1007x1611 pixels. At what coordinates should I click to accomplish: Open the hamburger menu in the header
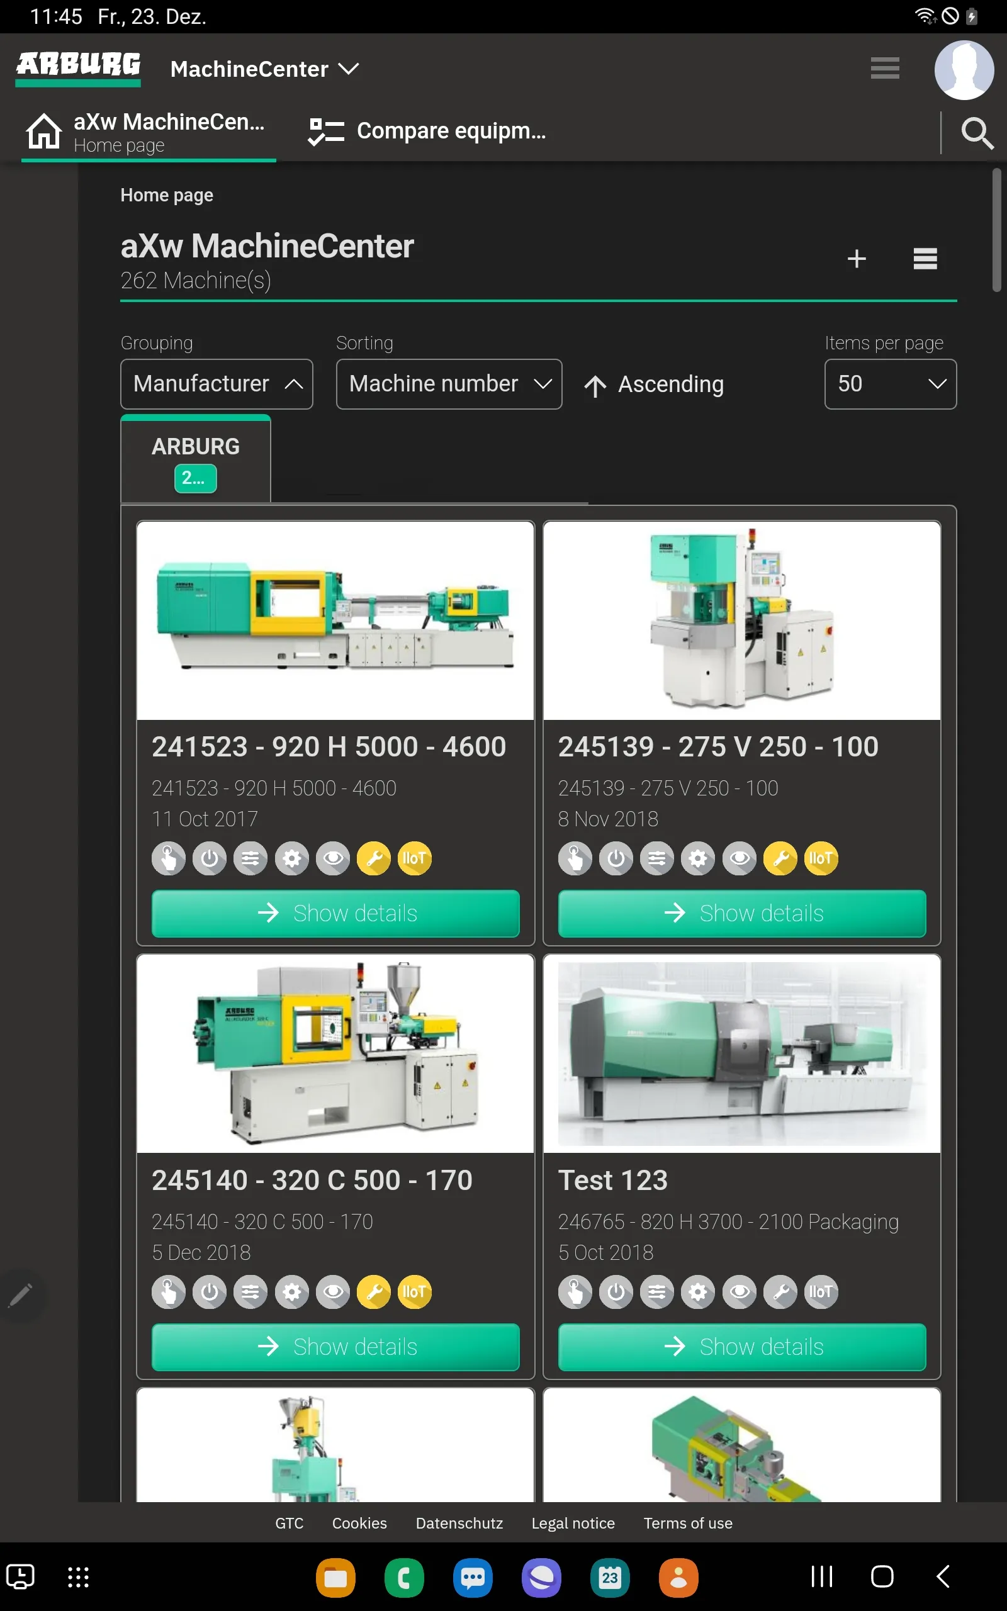point(884,68)
